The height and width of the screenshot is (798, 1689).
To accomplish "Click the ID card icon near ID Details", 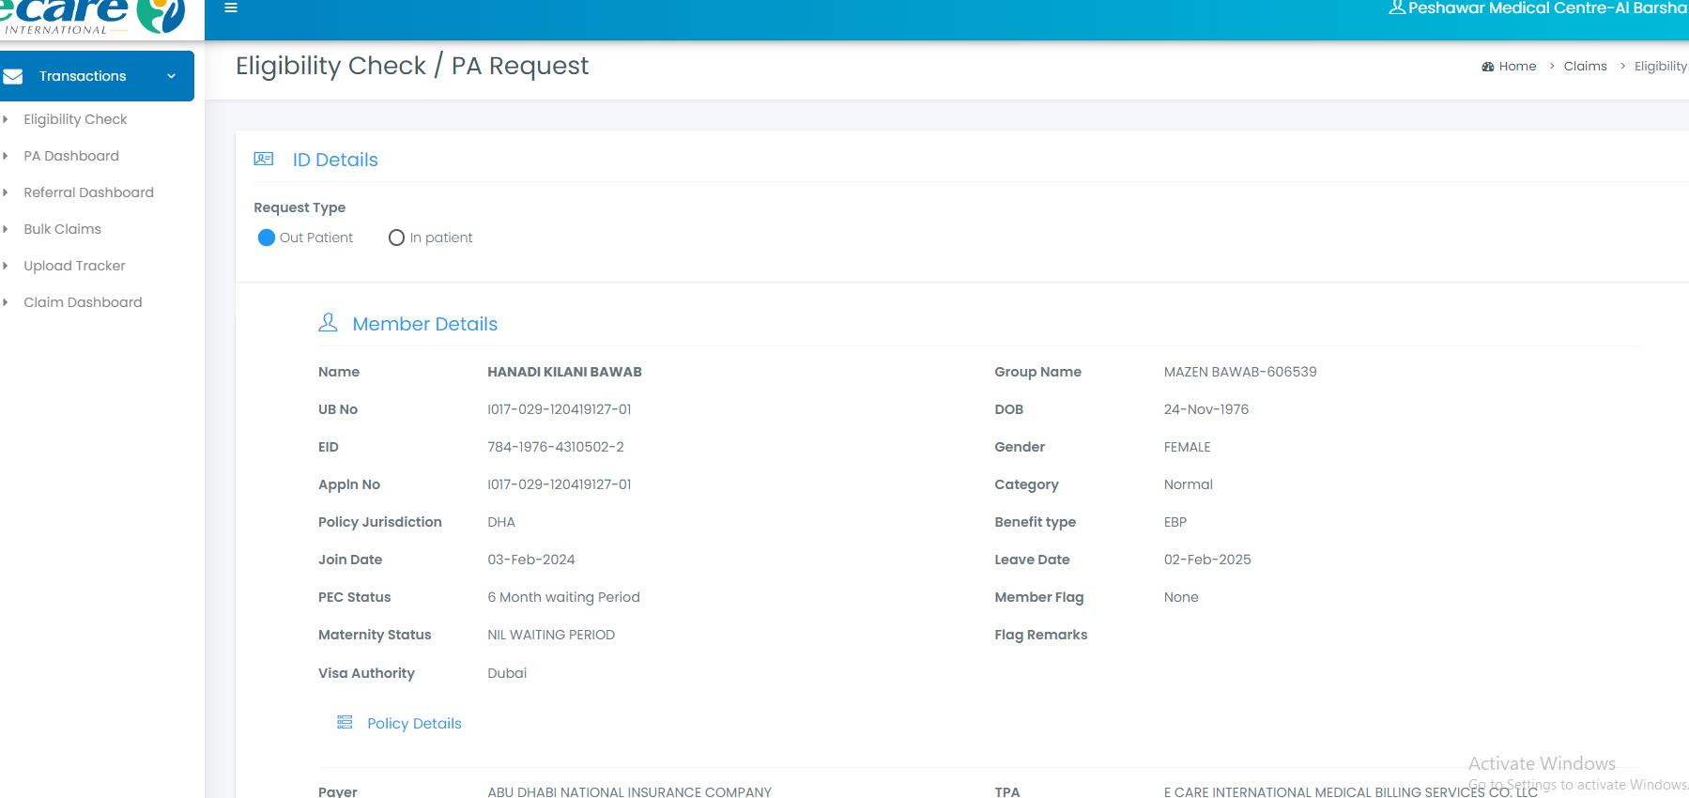I will tap(264, 160).
